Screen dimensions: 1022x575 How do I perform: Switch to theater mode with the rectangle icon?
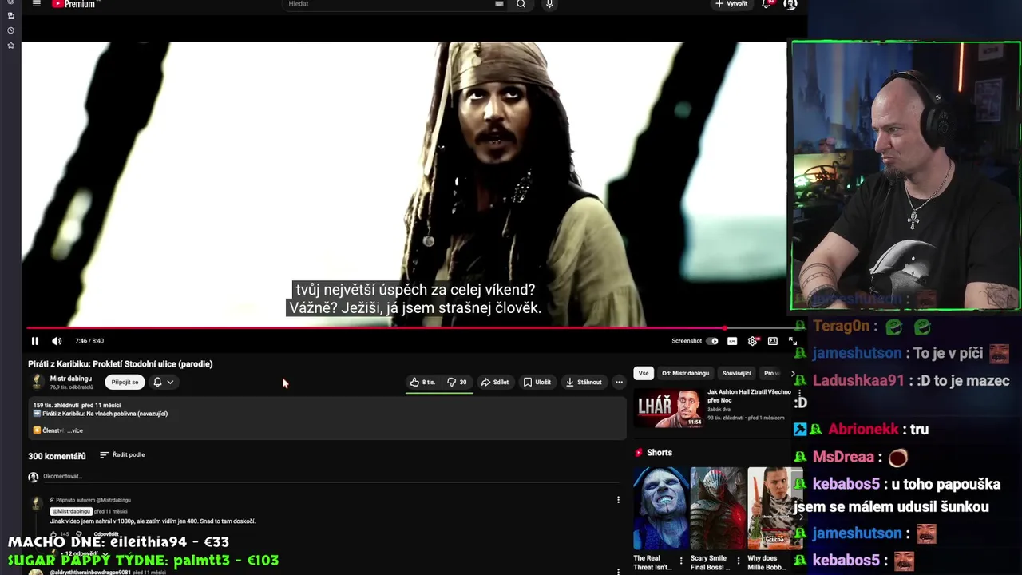773,341
